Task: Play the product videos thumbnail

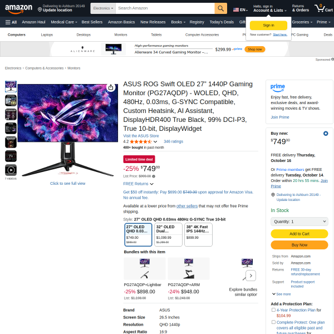Action: [11, 170]
